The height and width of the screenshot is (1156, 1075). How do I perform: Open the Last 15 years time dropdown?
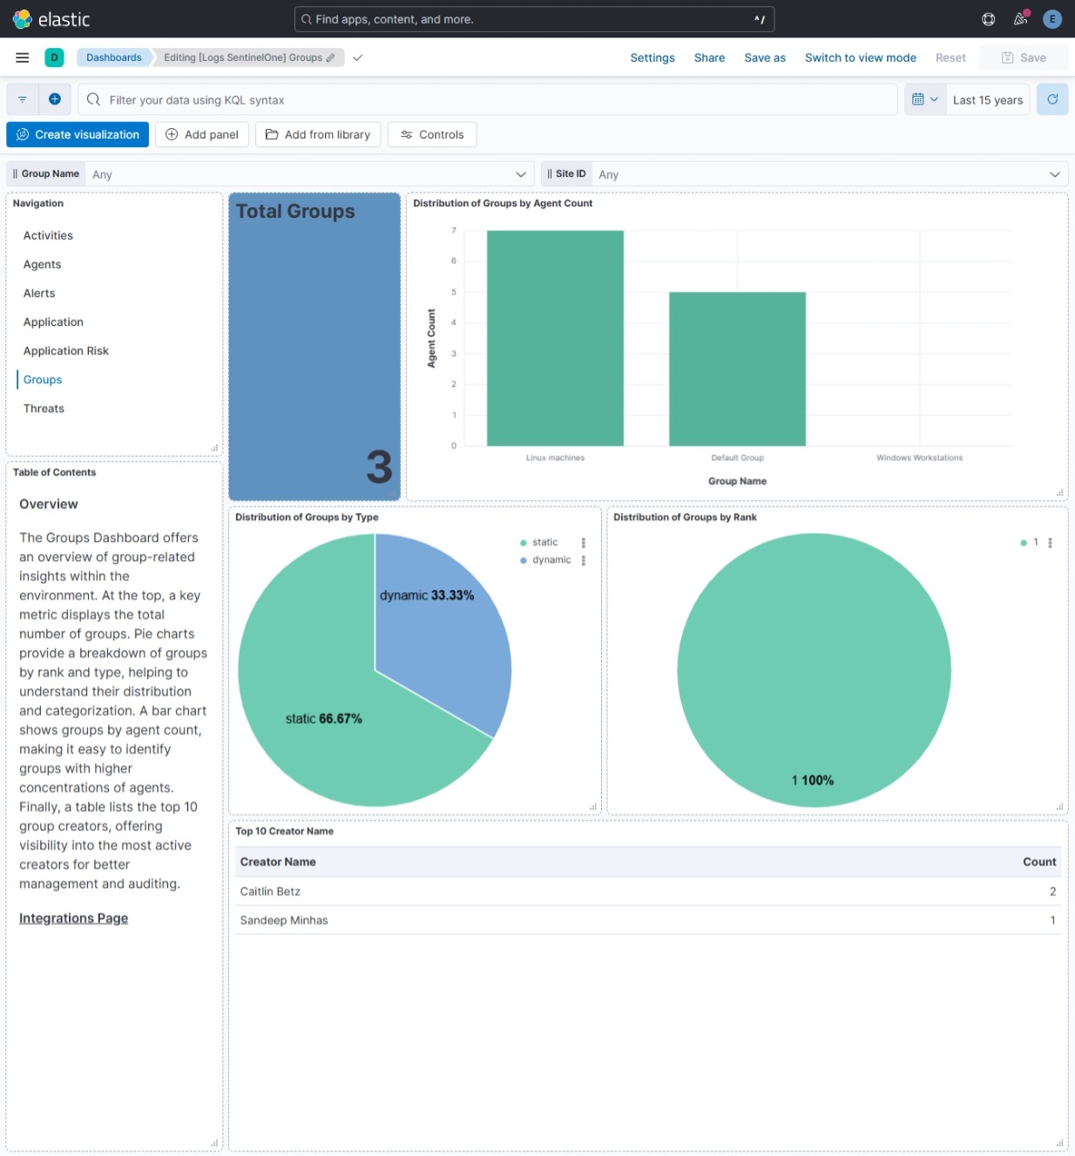point(987,98)
